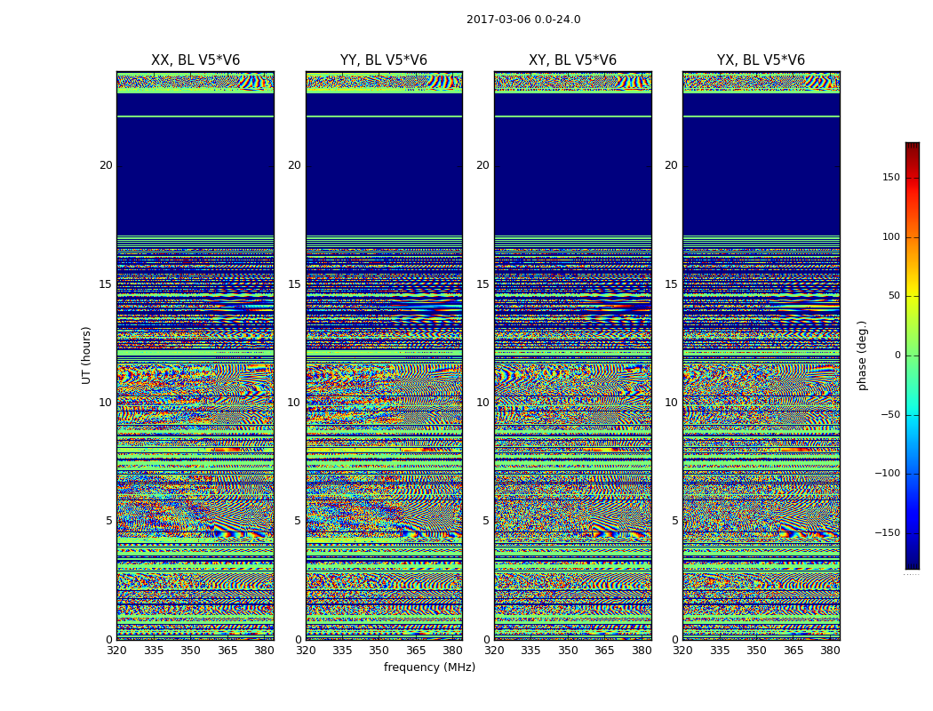Click the 20 y-axis tick on the XX panel

tap(106, 165)
